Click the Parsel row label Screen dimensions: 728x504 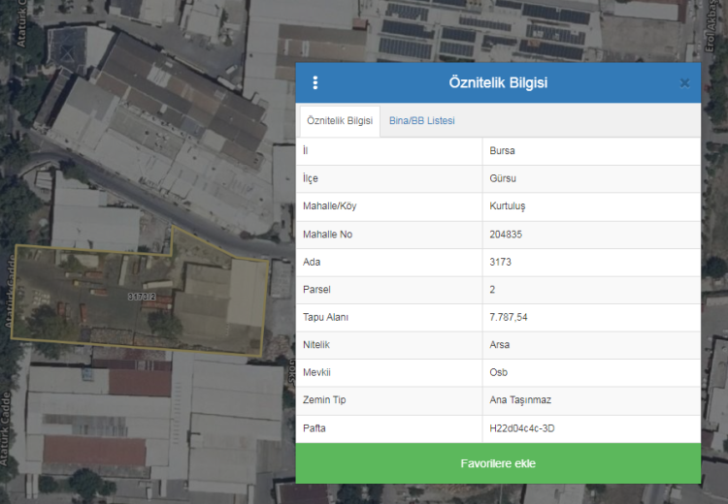[x=317, y=290]
